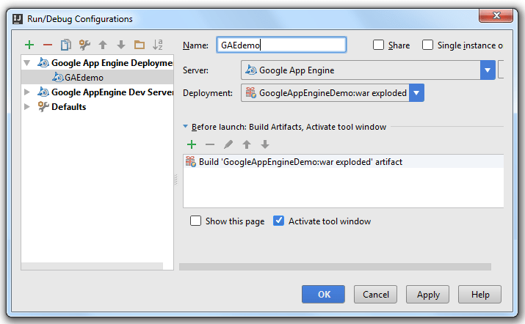Click the IntelliJ IDEA icon in title bar
525x324 pixels.
click(x=18, y=19)
